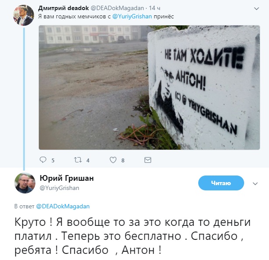Click the reply text starting with Круто
Screen dimensions: 269x260
(x=132, y=236)
